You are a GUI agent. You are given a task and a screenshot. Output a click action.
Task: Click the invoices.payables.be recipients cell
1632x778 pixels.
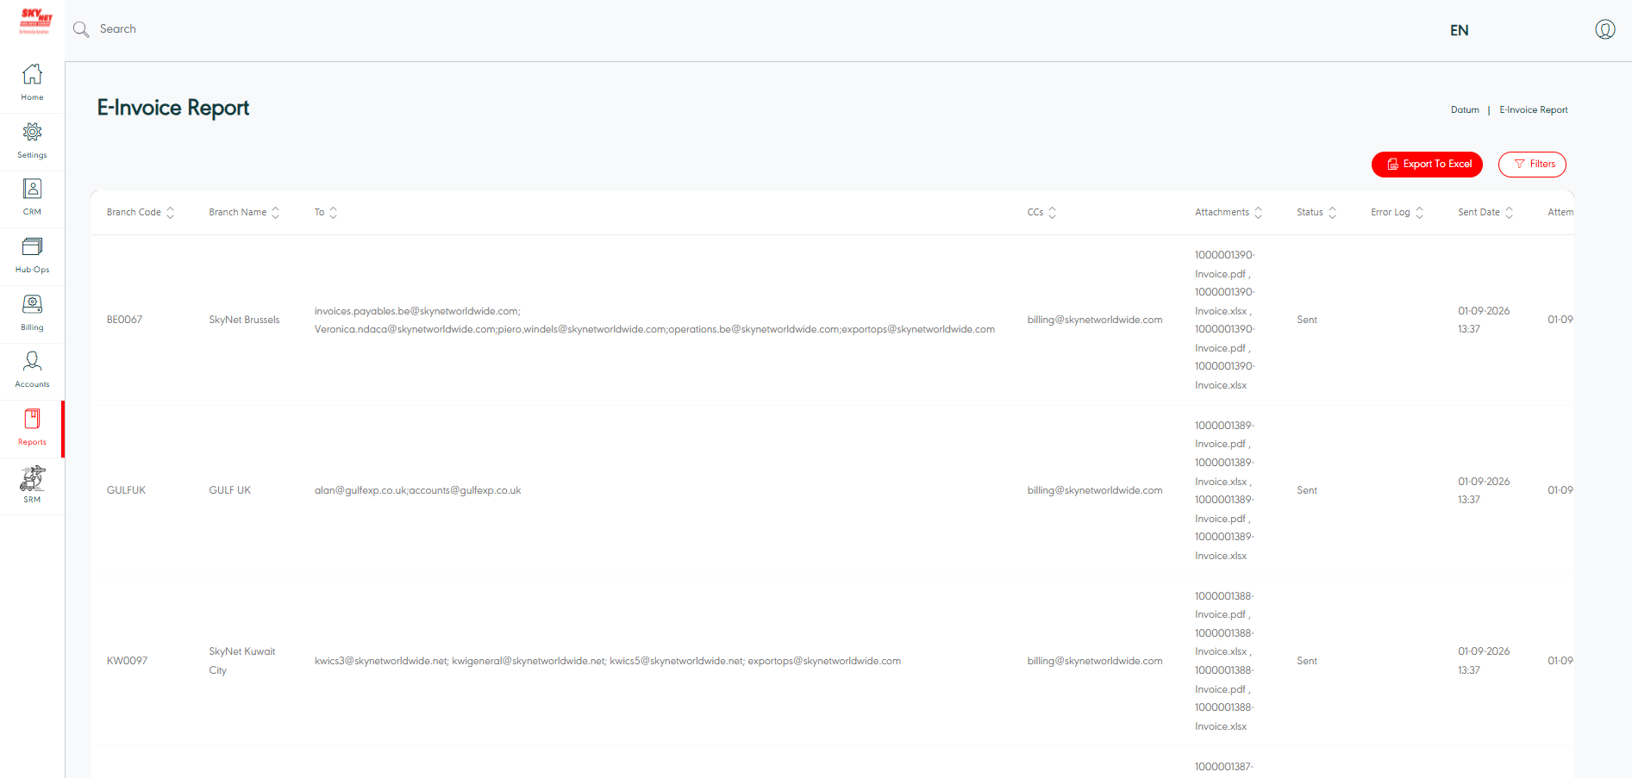[x=654, y=321]
